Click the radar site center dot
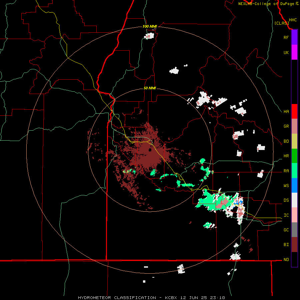This screenshot has height=300, width=300. pyautogui.click(x=150, y=150)
